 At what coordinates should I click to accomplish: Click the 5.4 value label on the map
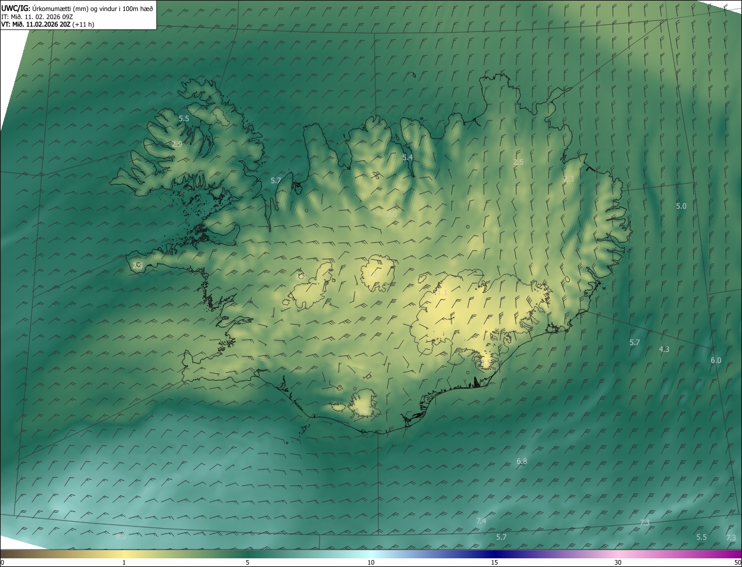point(408,158)
